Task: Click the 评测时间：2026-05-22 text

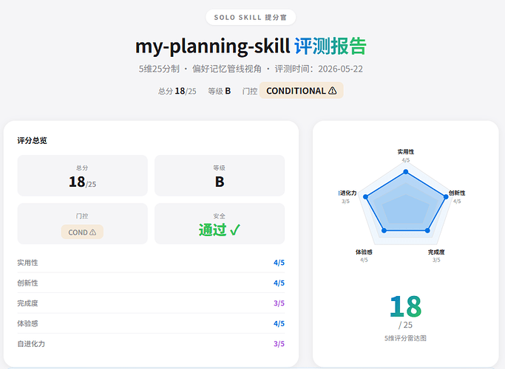Action: (319, 69)
